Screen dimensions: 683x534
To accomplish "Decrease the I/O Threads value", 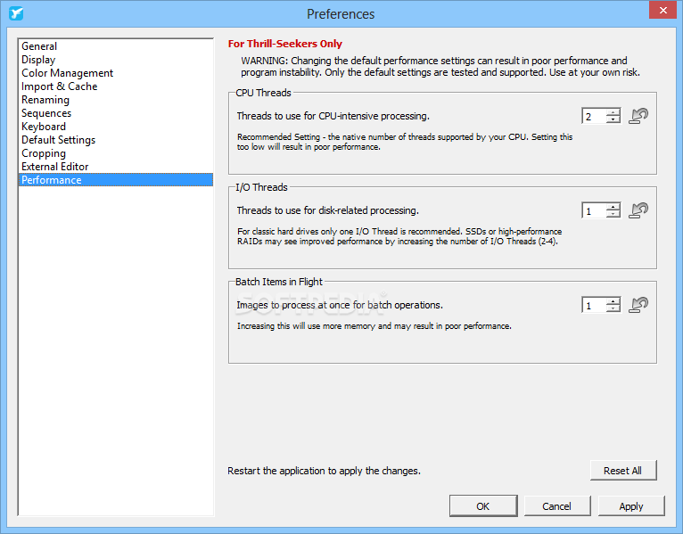I will pyautogui.click(x=613, y=214).
